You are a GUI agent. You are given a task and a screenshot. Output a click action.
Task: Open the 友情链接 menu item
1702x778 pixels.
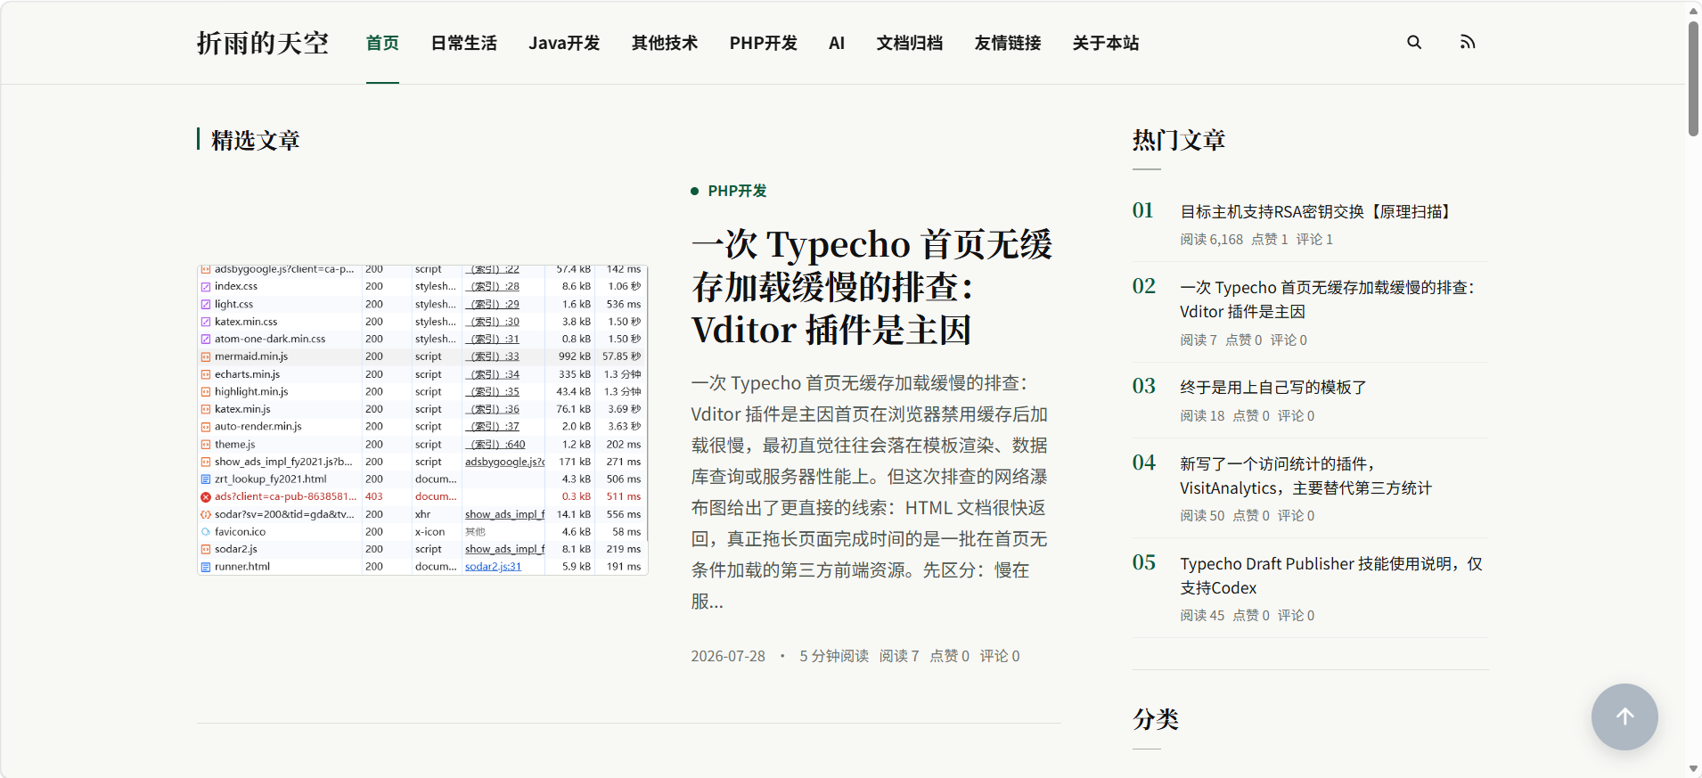(1008, 43)
